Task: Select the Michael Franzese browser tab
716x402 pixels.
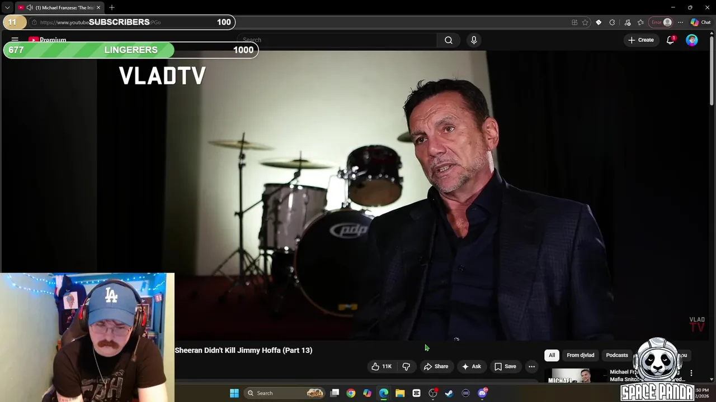Action: point(59,7)
